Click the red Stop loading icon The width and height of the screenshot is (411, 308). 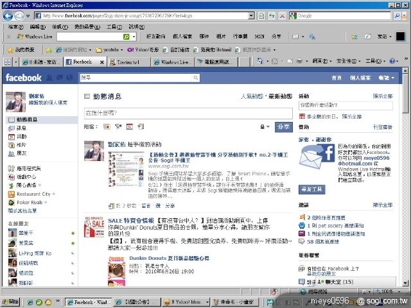pos(282,15)
